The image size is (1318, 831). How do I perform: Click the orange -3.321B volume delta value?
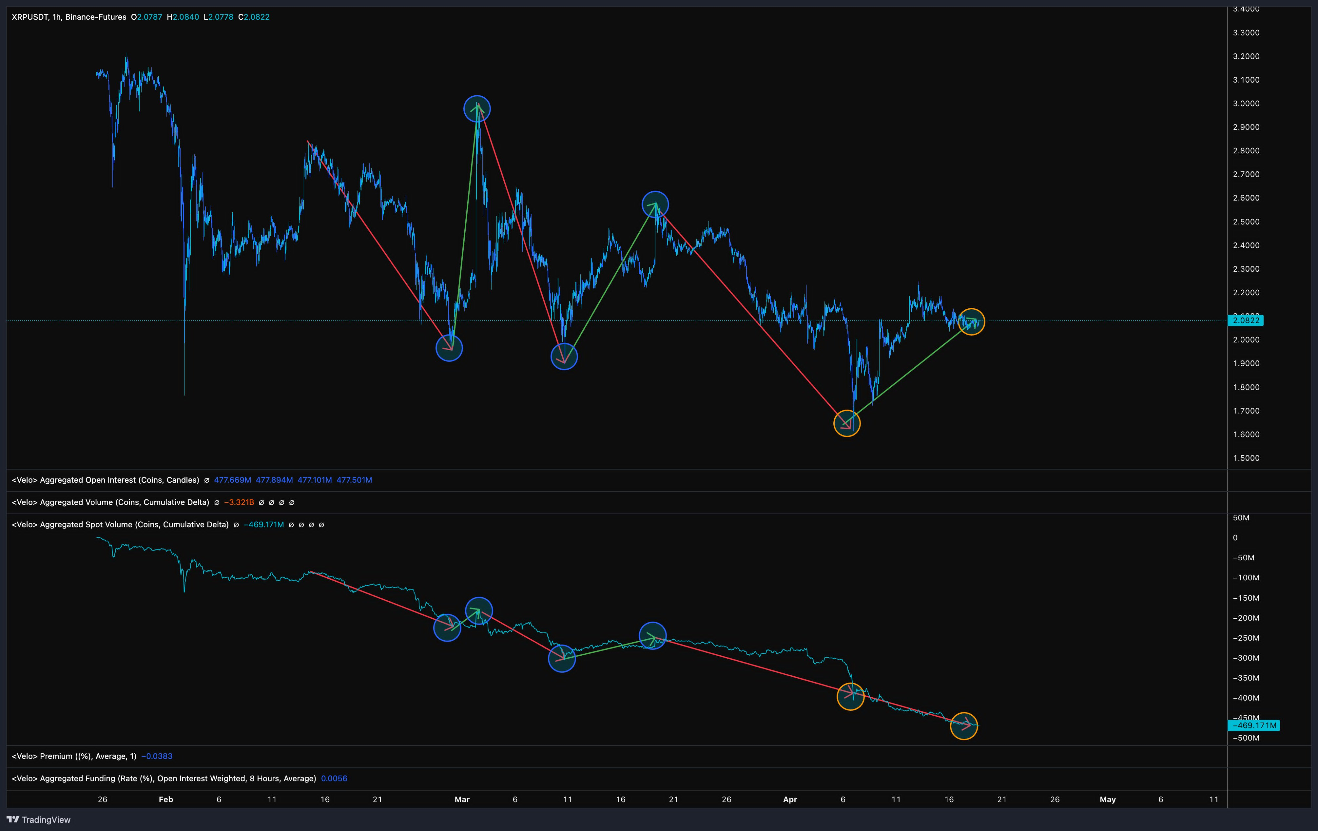[x=239, y=503]
